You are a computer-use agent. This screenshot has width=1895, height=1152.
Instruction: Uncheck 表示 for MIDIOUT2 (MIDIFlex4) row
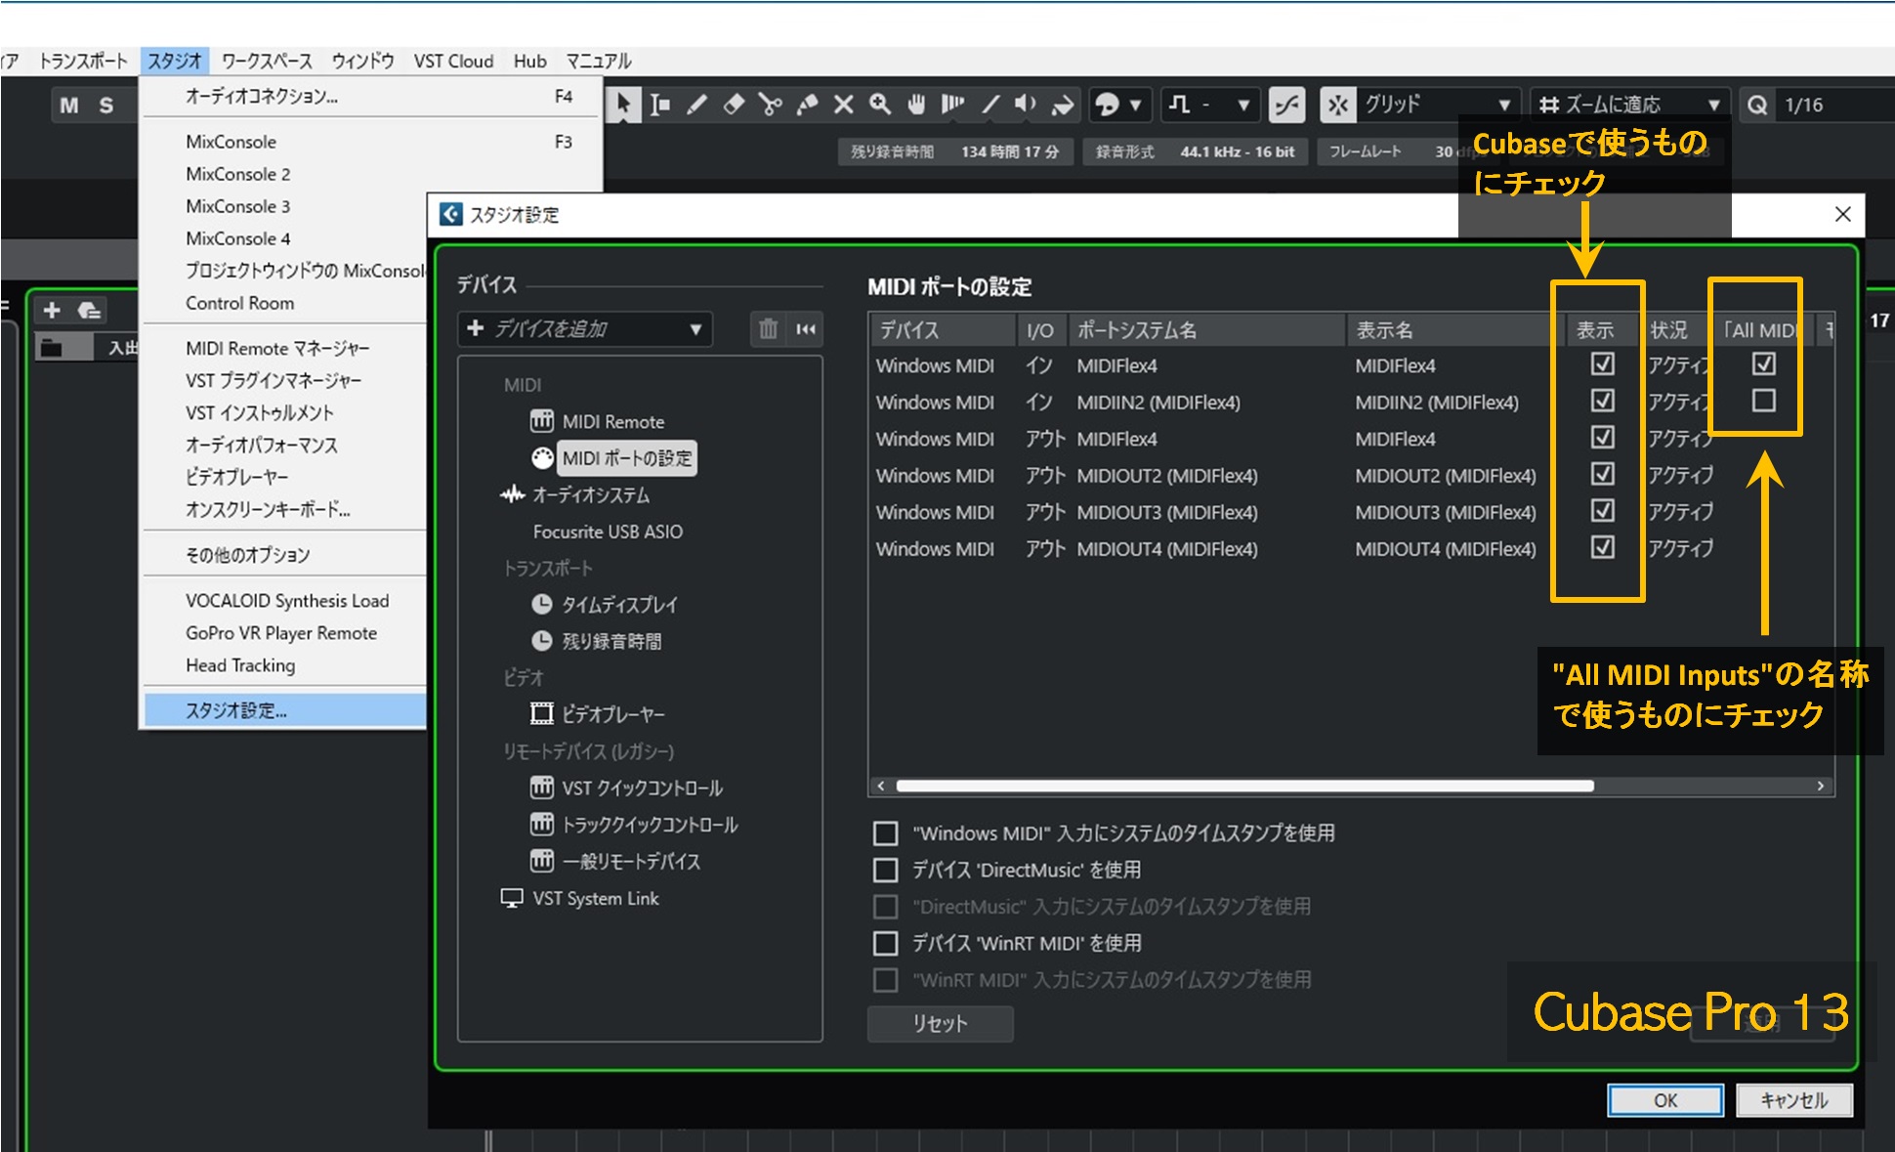1602,474
